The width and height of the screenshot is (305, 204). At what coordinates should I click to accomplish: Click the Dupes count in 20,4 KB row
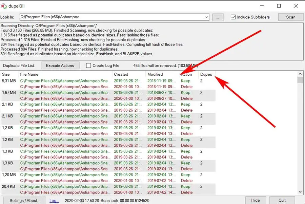click(x=201, y=186)
